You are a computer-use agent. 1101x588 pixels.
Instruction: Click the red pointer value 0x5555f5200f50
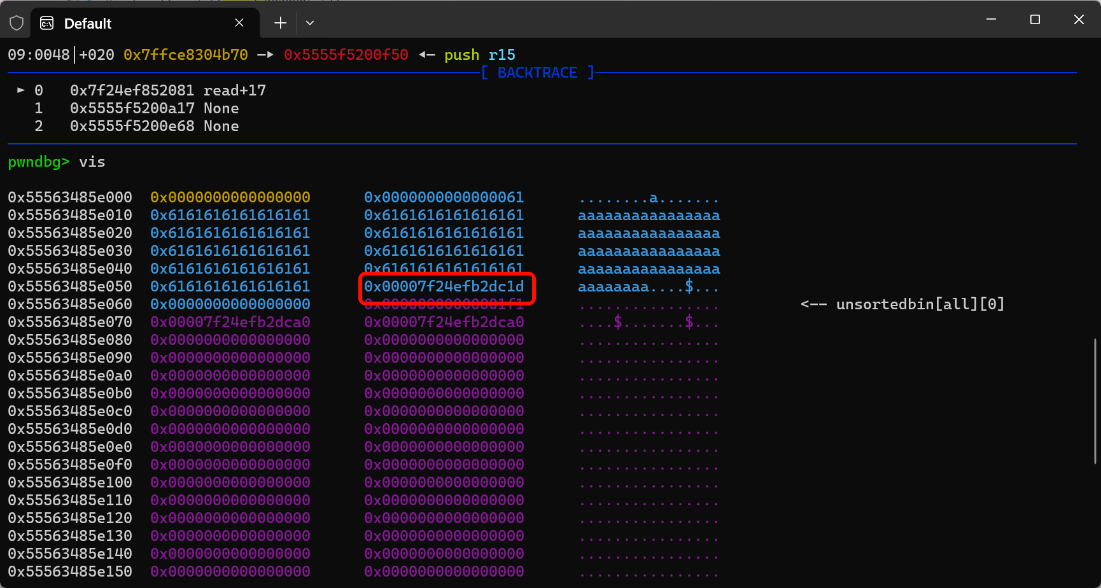coord(346,55)
